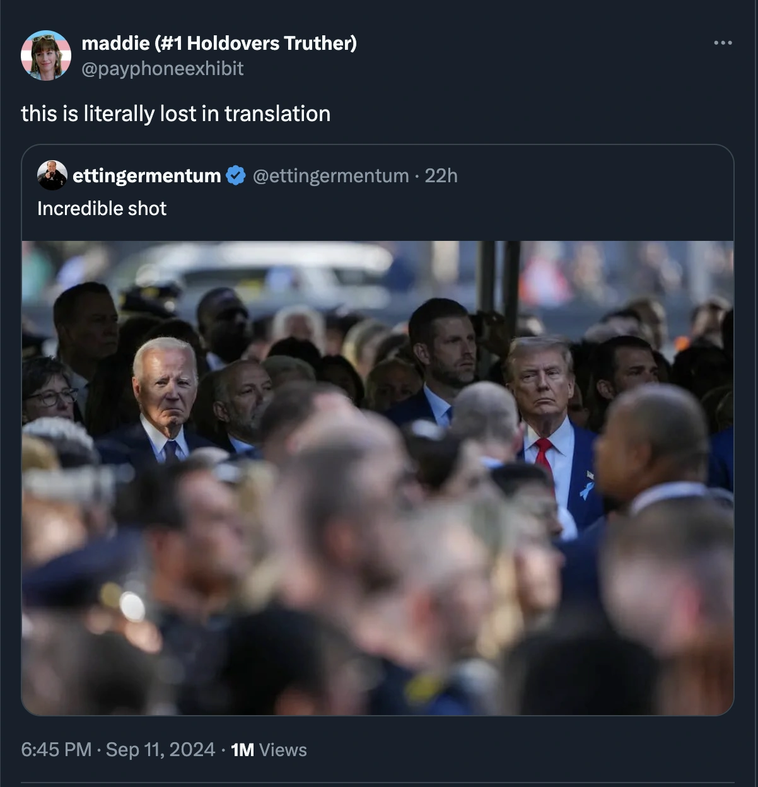Open the @ettingermentum handle link
The height and width of the screenshot is (787, 758).
[x=330, y=175]
